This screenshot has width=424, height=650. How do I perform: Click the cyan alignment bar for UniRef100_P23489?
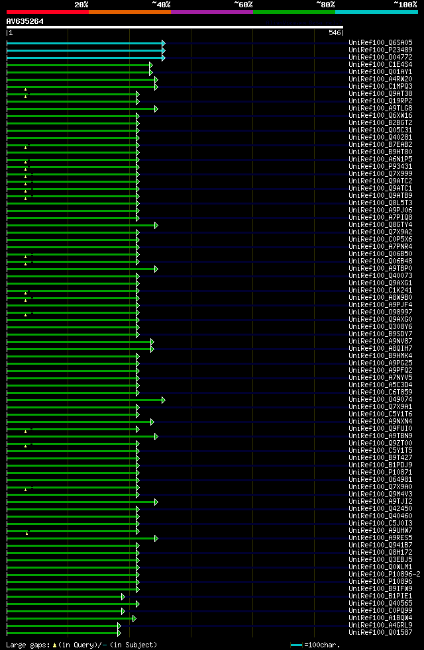pyautogui.click(x=85, y=50)
